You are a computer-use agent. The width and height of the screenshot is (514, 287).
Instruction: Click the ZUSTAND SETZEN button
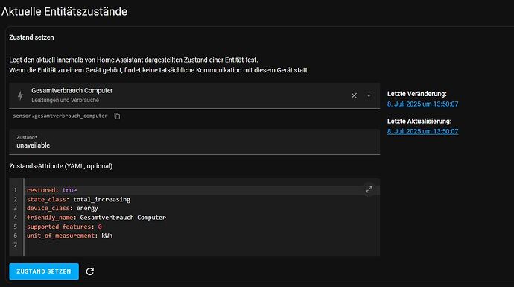[44, 271]
